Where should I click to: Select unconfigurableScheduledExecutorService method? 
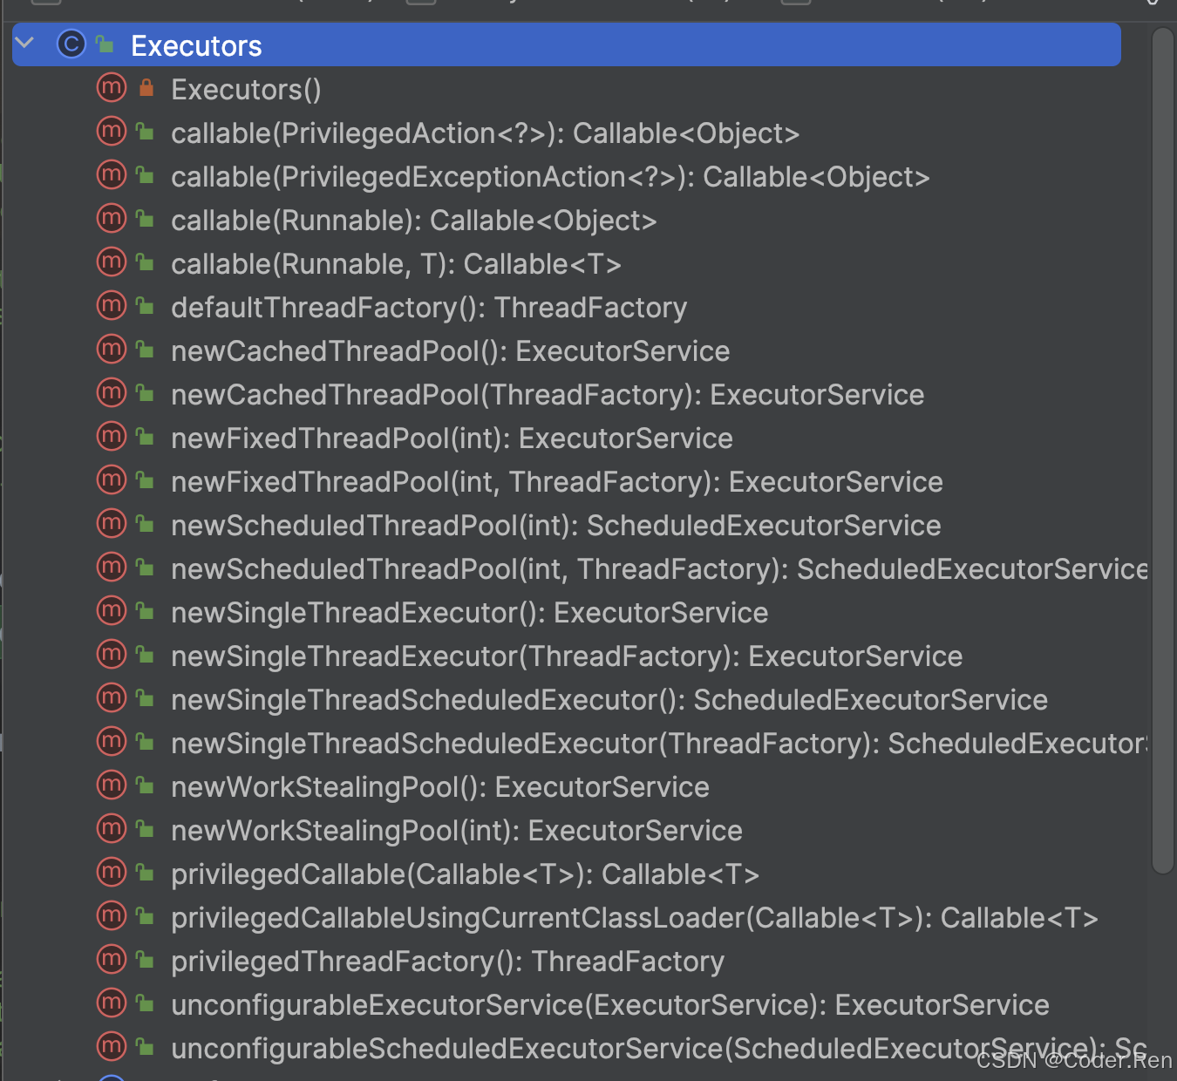tap(659, 1049)
